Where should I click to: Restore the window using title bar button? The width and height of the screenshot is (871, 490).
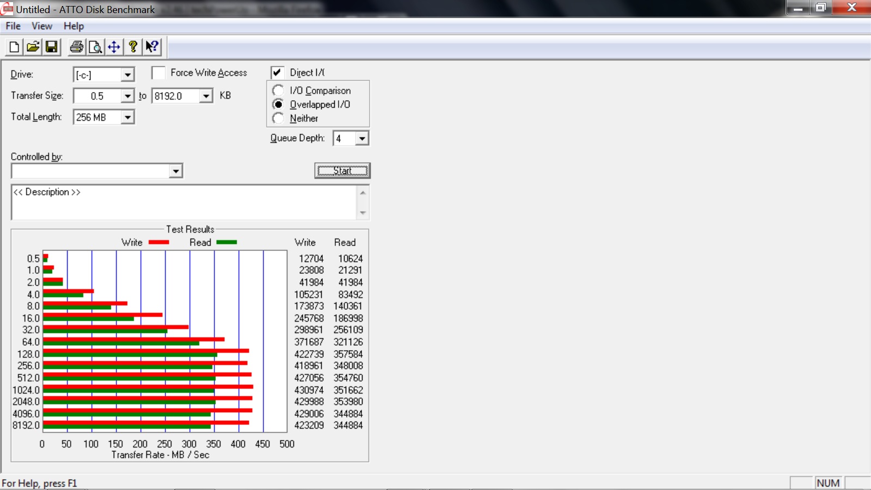point(820,8)
